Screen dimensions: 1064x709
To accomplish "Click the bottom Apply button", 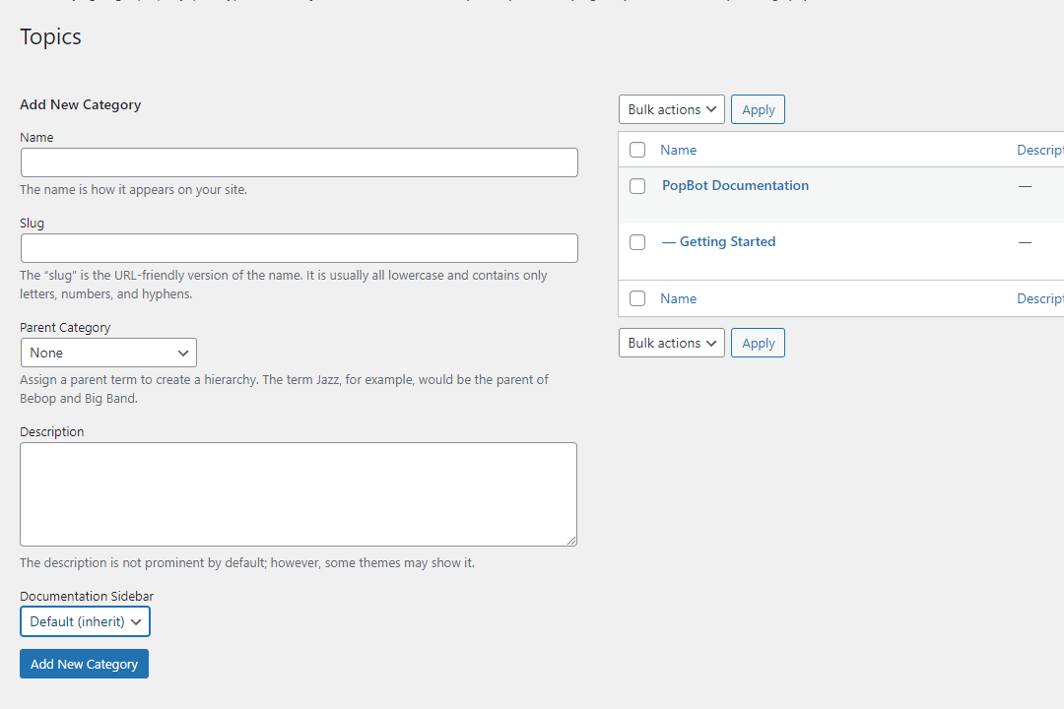I will (x=758, y=343).
